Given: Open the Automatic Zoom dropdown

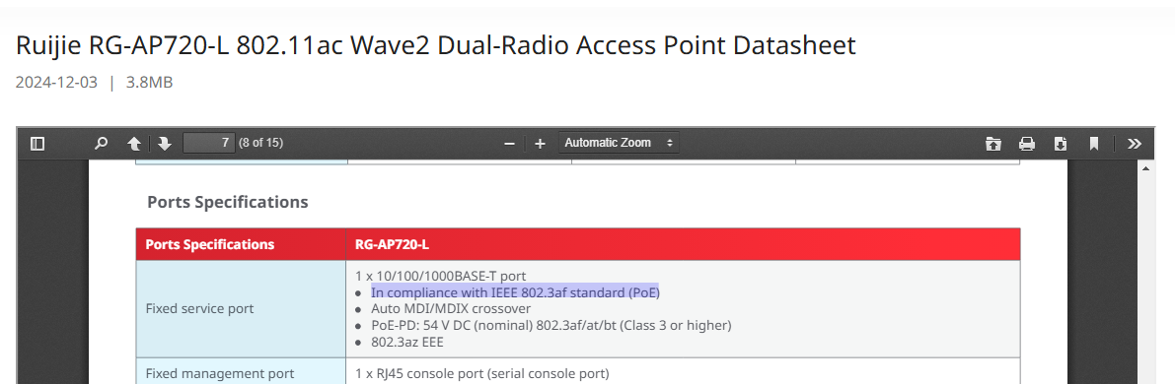Looking at the screenshot, I should [x=619, y=142].
